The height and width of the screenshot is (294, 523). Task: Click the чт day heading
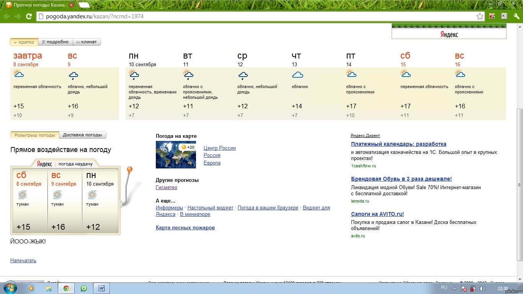(296, 56)
